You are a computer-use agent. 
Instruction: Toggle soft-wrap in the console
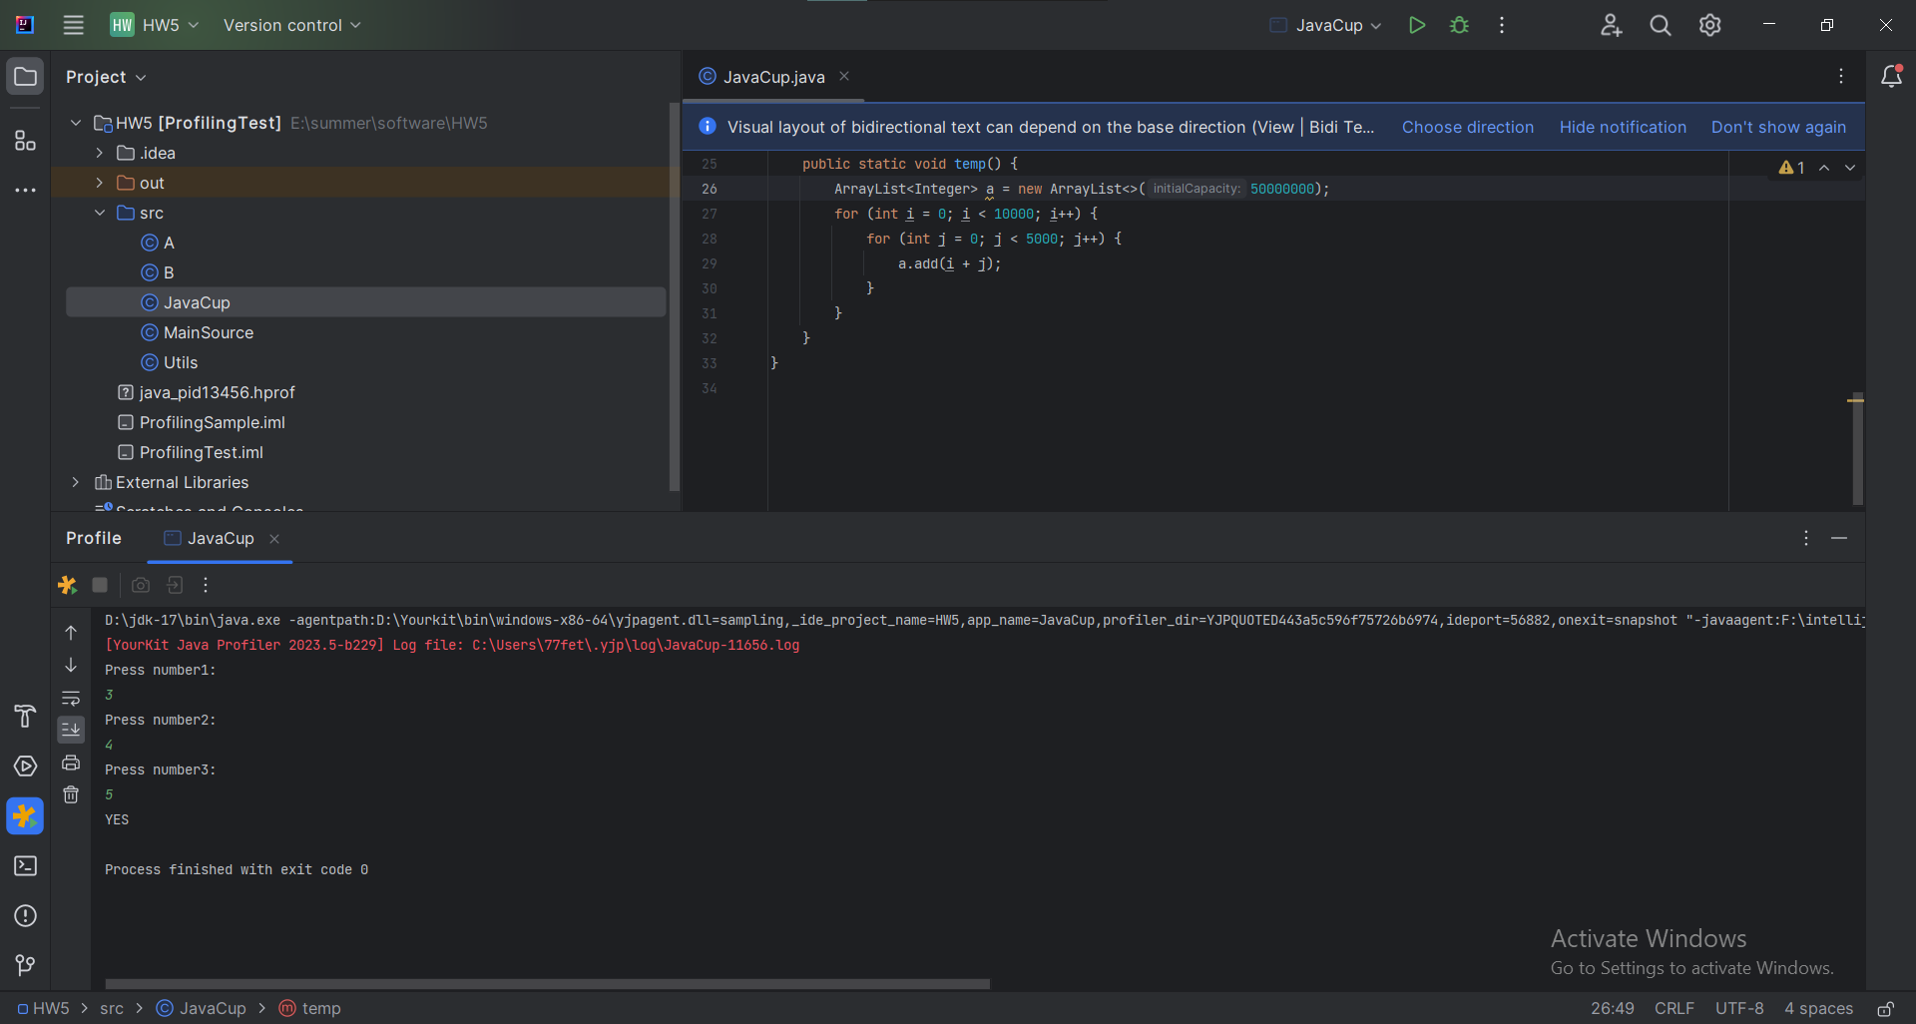pos(71,698)
